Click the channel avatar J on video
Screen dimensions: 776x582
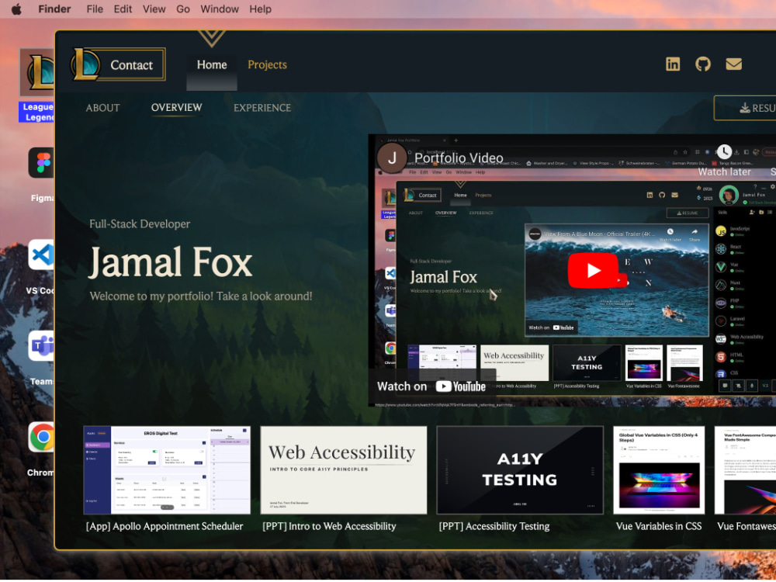click(392, 158)
